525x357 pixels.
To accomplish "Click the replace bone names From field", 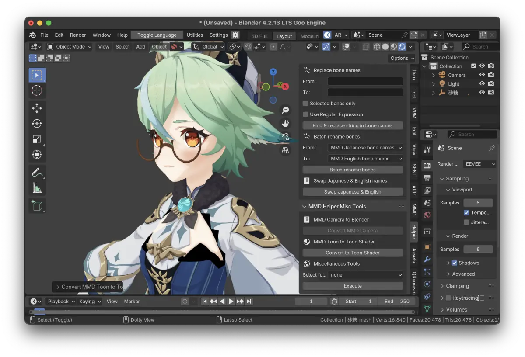I will pos(365,81).
